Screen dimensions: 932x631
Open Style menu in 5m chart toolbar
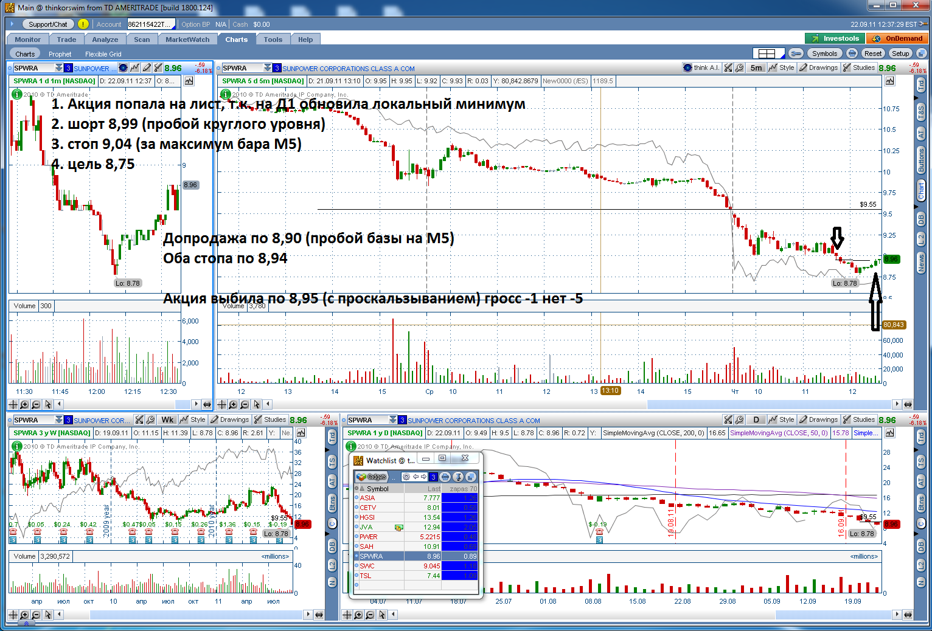point(782,67)
